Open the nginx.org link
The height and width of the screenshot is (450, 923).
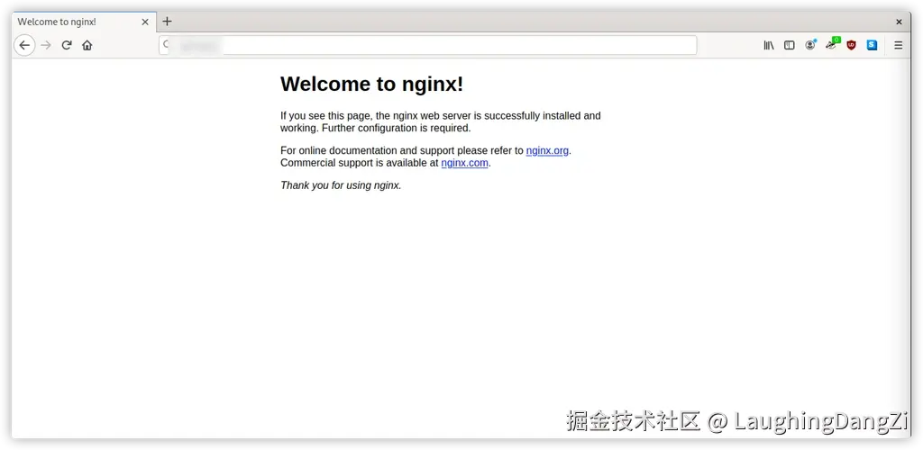coord(547,150)
